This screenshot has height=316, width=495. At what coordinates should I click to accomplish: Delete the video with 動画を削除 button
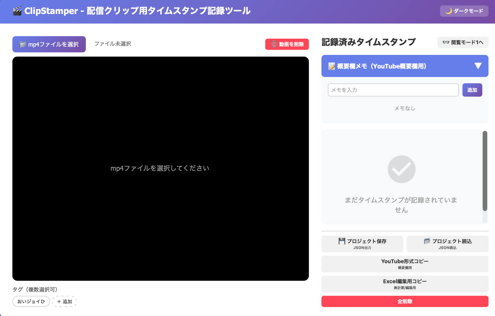(x=287, y=44)
